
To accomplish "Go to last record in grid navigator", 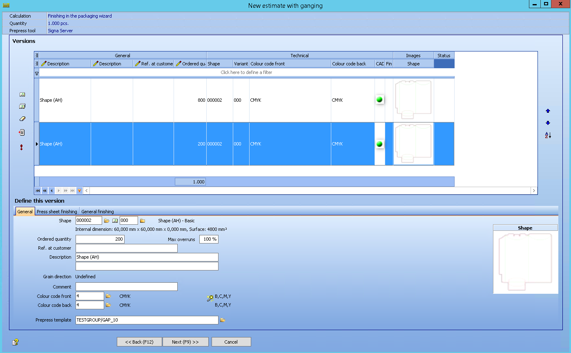I will 72,191.
